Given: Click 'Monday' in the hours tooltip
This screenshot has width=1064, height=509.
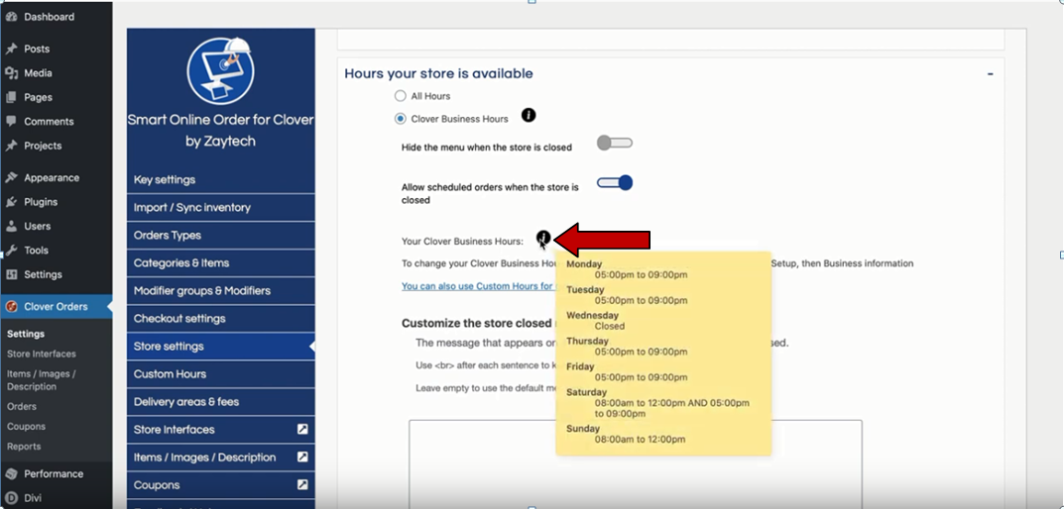Looking at the screenshot, I should coord(584,264).
